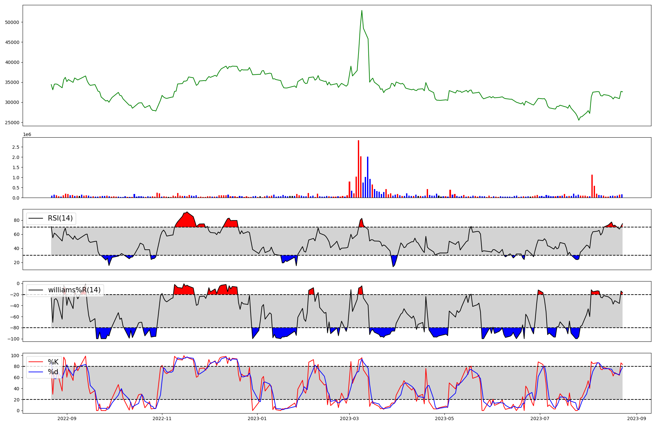Image resolution: width=656 pixels, height=426 pixels.
Task: Click the price peak above 50000
Action: (362, 11)
